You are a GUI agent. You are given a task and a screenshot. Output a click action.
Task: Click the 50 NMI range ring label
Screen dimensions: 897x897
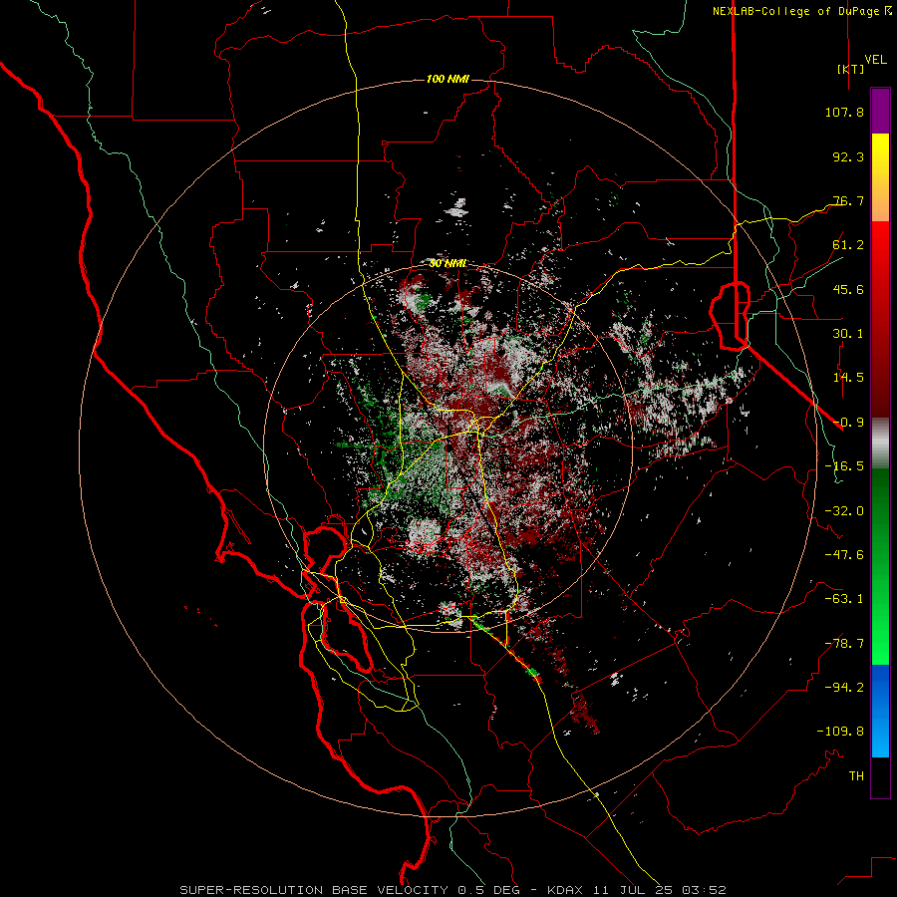click(448, 264)
